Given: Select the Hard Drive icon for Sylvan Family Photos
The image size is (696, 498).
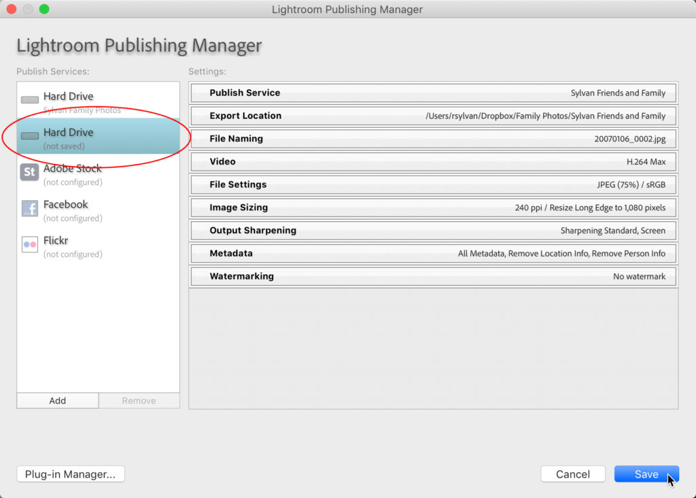Looking at the screenshot, I should [29, 100].
